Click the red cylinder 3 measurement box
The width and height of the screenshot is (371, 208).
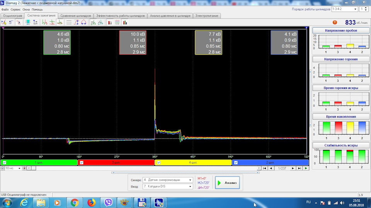coord(133,43)
